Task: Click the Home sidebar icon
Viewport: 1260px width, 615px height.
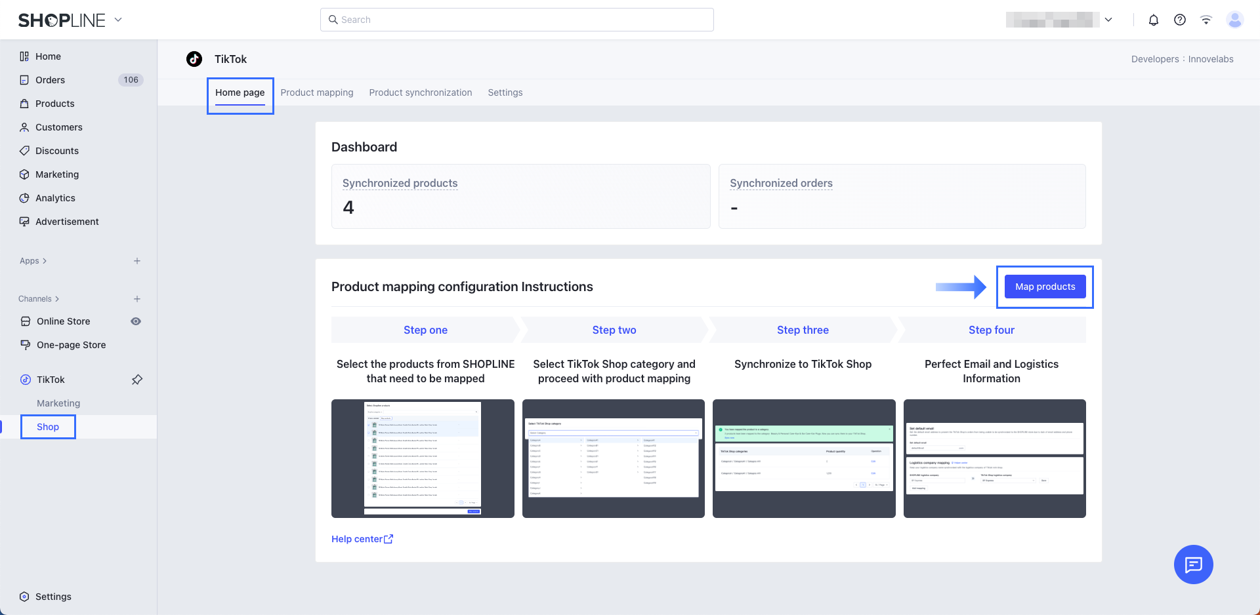Action: click(x=24, y=56)
